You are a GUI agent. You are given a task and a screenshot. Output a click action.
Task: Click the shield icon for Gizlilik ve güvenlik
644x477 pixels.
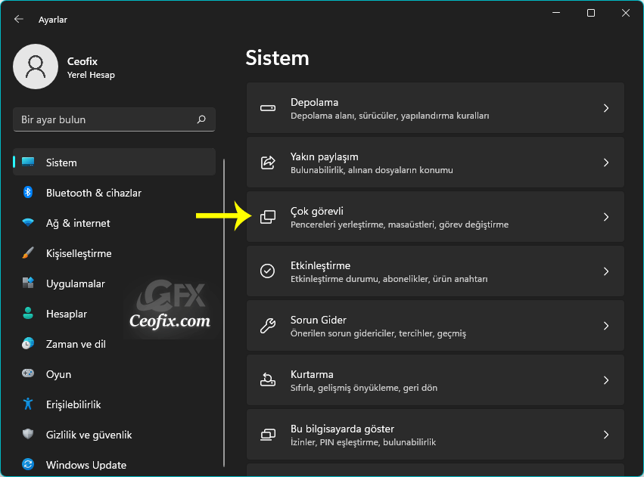(28, 434)
